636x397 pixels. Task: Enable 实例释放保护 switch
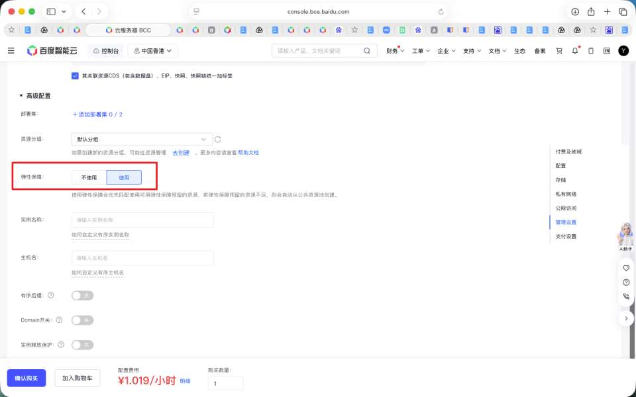(x=82, y=345)
